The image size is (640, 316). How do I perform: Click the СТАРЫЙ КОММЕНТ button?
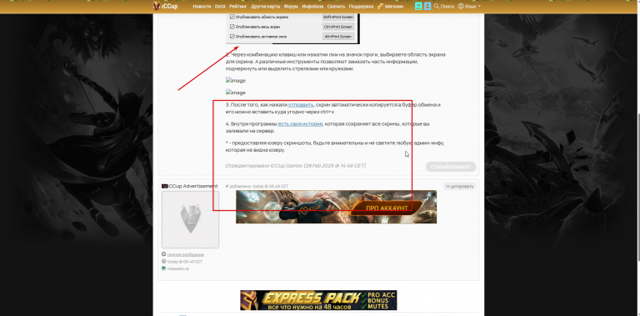451,167
